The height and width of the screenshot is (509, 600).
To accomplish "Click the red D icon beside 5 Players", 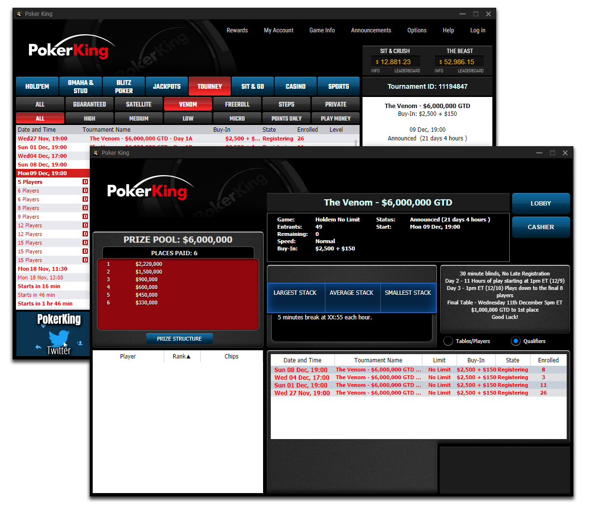I will coord(85,182).
